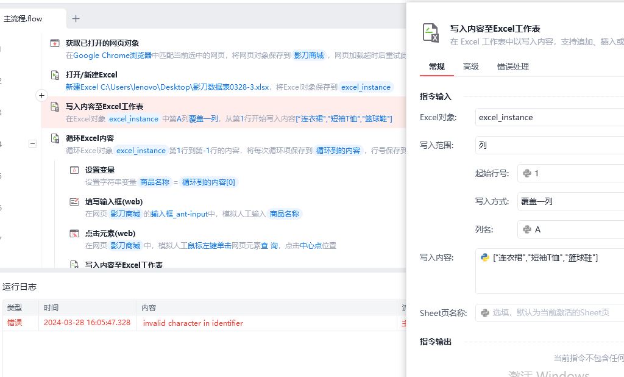Screen dimensions: 624x377
Task: Click the 获取已打开的网页对象 step icon
Action: point(55,43)
